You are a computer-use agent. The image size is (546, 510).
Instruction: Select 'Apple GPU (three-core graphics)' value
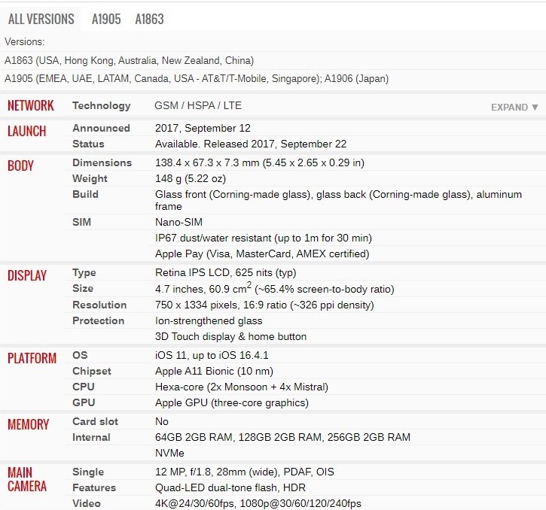(x=232, y=403)
